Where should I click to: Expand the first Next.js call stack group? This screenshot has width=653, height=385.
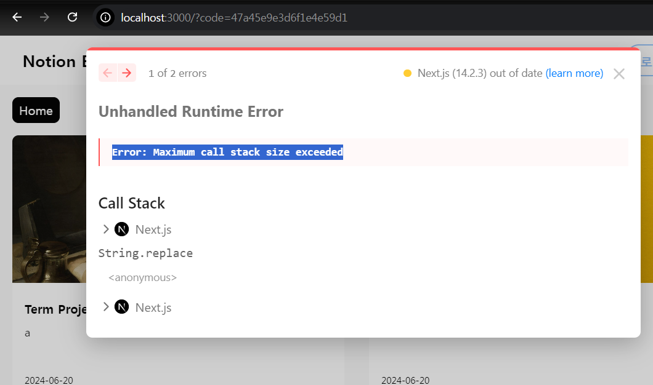(x=137, y=229)
